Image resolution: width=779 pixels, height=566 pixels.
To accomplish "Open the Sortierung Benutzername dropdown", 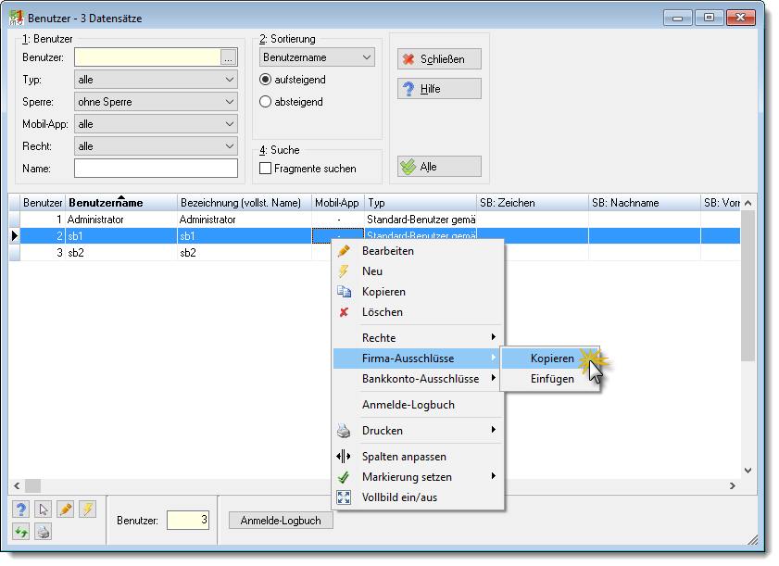I will coord(317,57).
